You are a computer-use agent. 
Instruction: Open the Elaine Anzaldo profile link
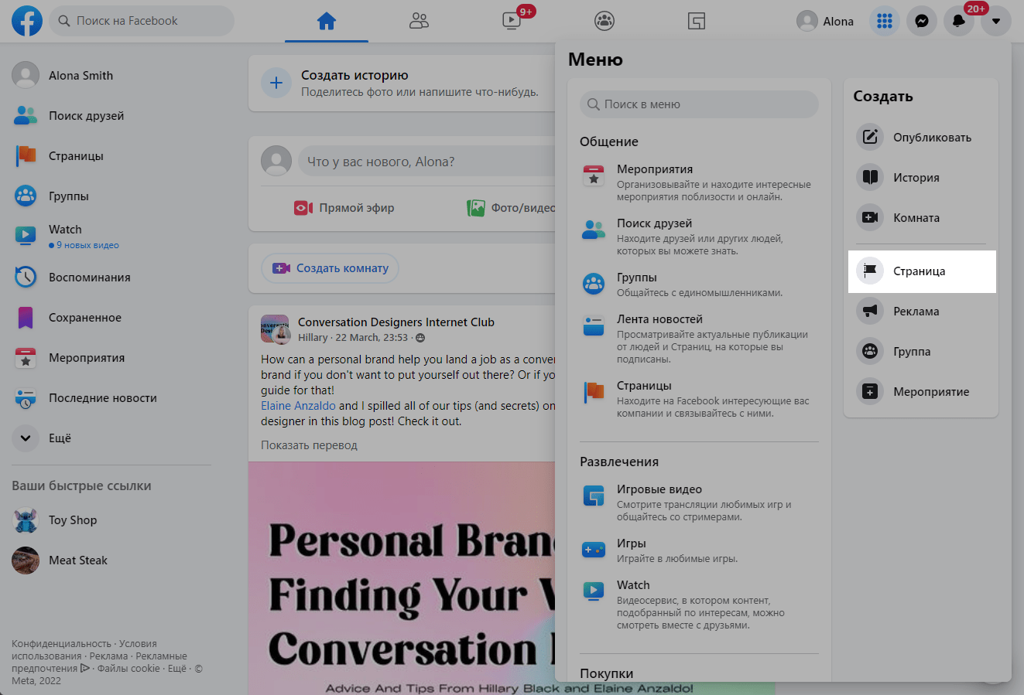[x=298, y=406]
